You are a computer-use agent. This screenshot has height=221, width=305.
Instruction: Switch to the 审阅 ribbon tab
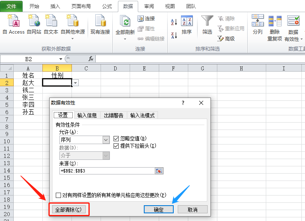pos(149,6)
